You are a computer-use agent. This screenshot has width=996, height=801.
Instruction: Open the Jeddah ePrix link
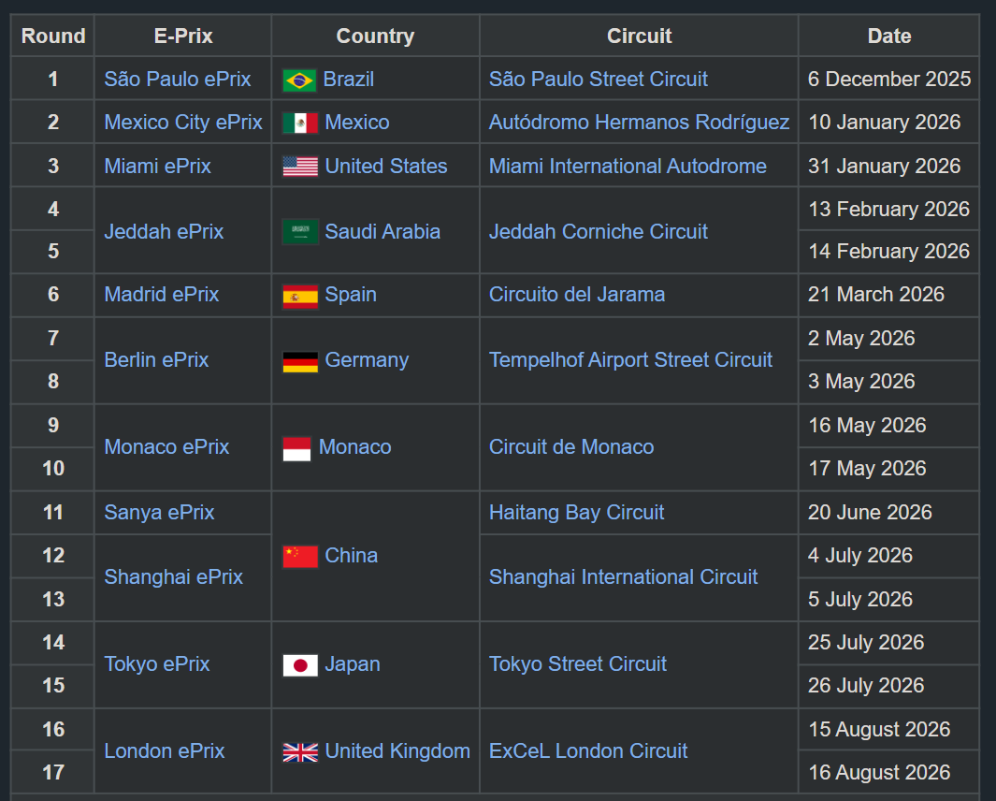click(164, 231)
